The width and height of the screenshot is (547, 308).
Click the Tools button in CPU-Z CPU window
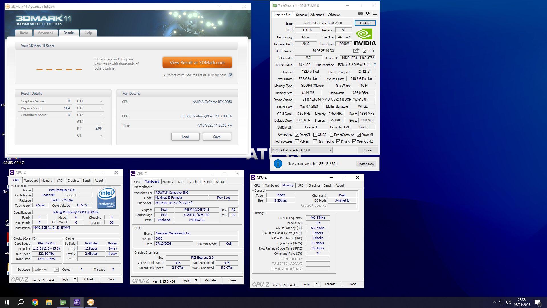pyautogui.click(x=65, y=279)
